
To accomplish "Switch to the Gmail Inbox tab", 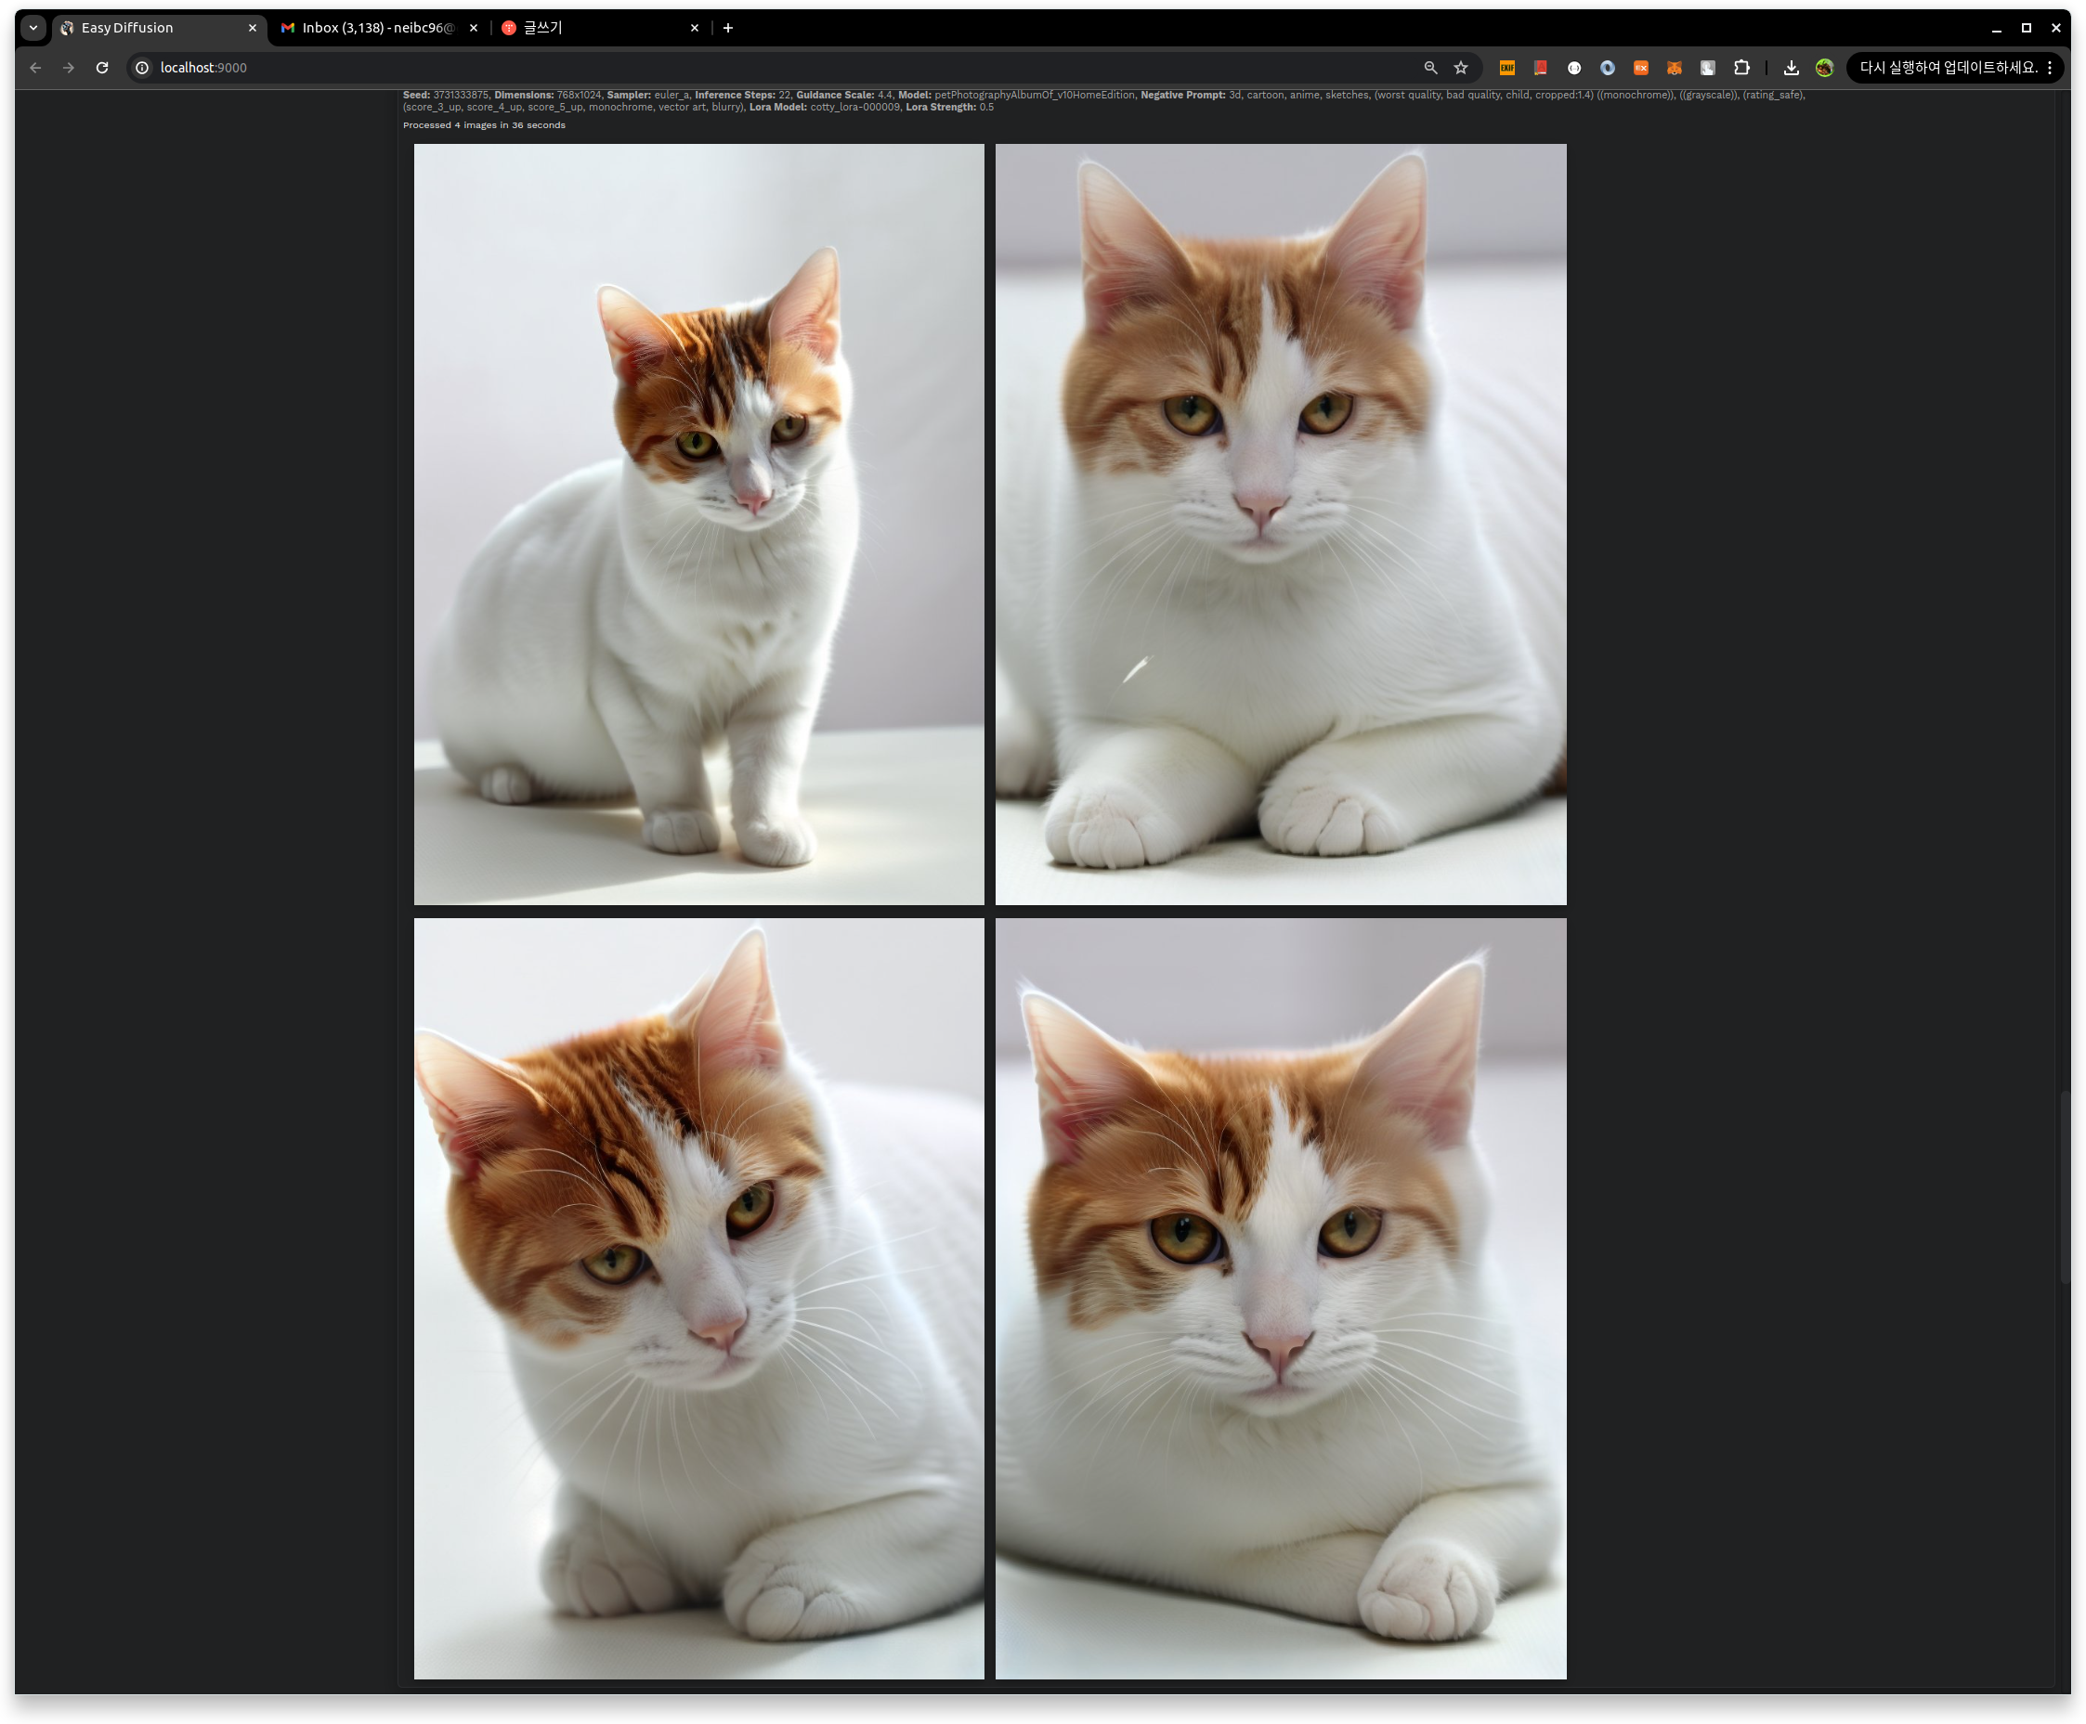I will coord(376,28).
